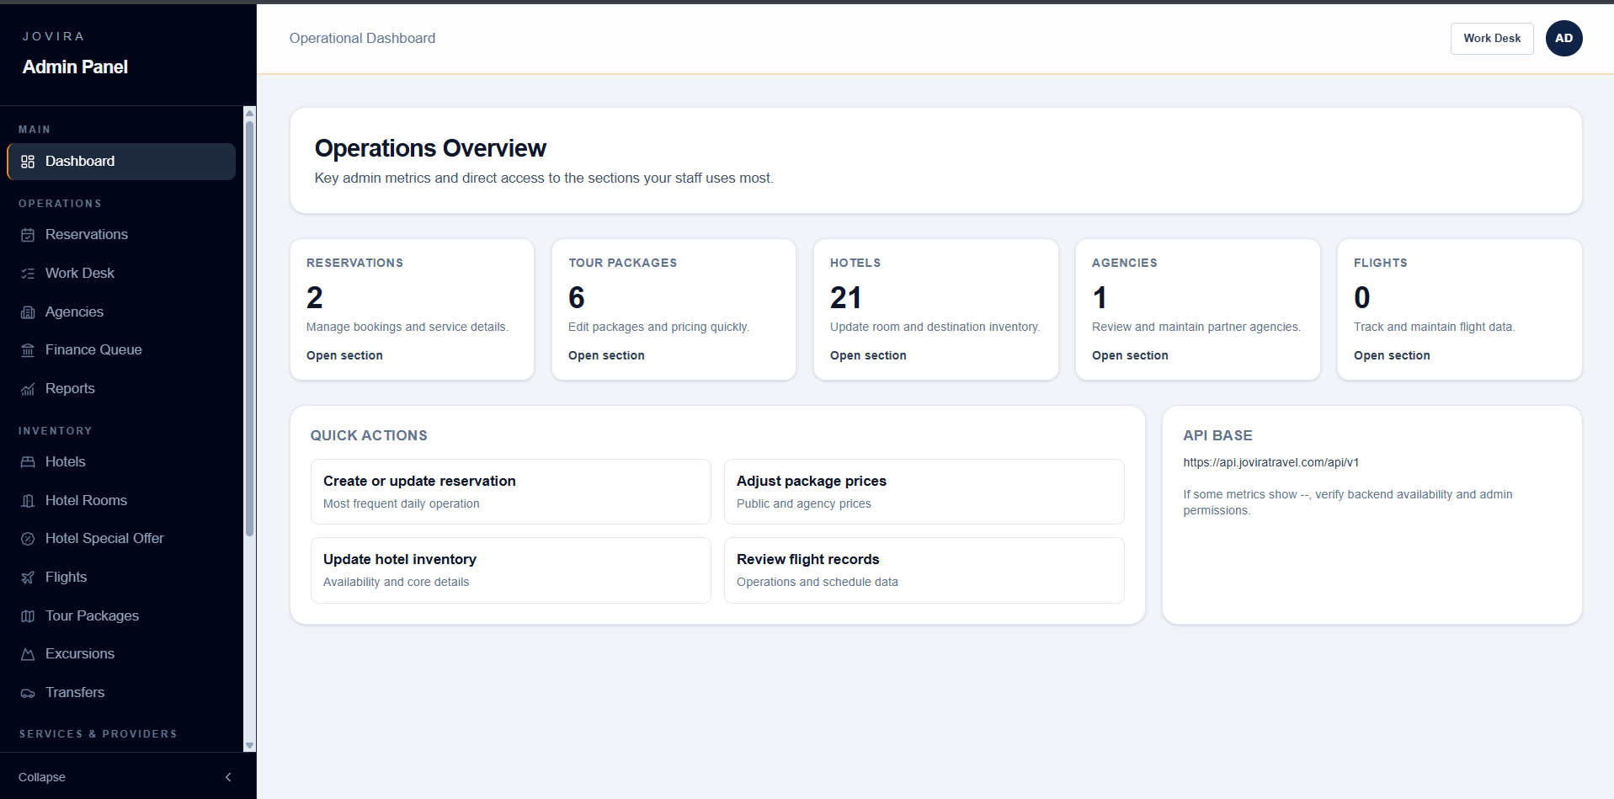The width and height of the screenshot is (1614, 799).
Task: Open section on the Agencies card
Action: [1130, 355]
